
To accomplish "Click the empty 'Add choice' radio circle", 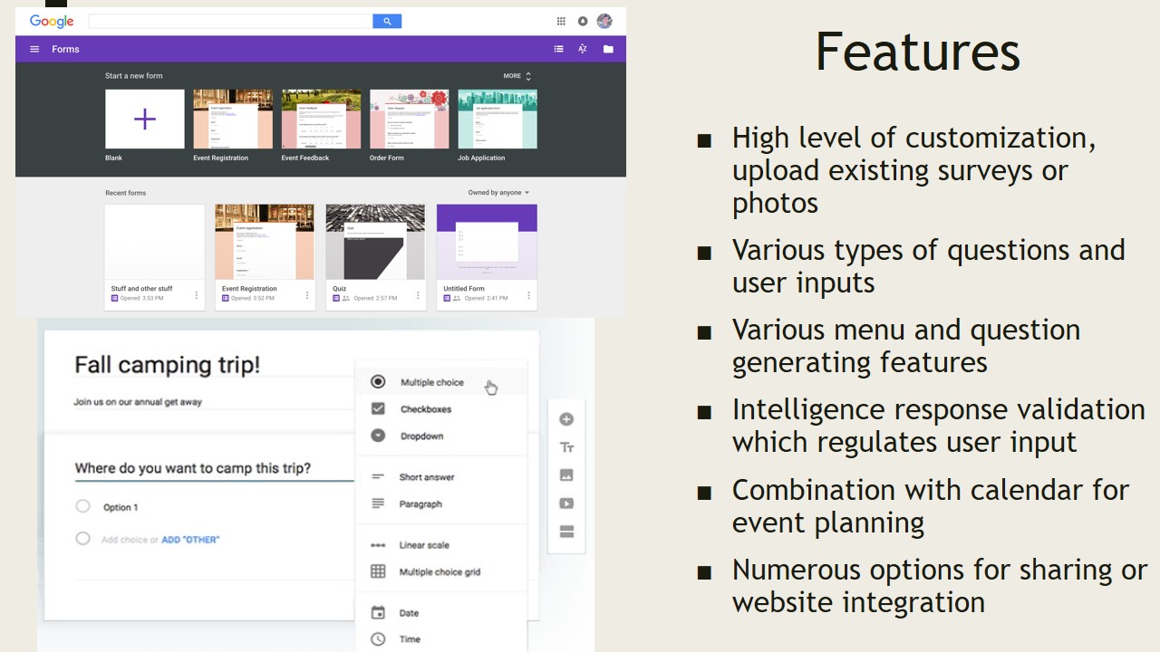I will pos(82,539).
